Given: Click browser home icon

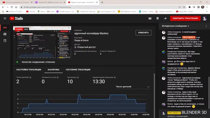Looking at the screenshot, I should click(16, 7).
